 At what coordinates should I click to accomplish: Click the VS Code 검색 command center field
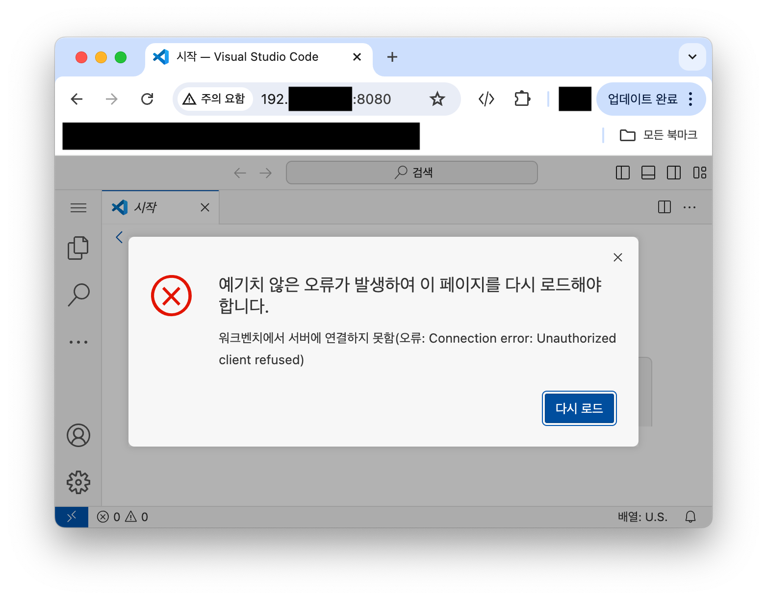click(x=412, y=173)
